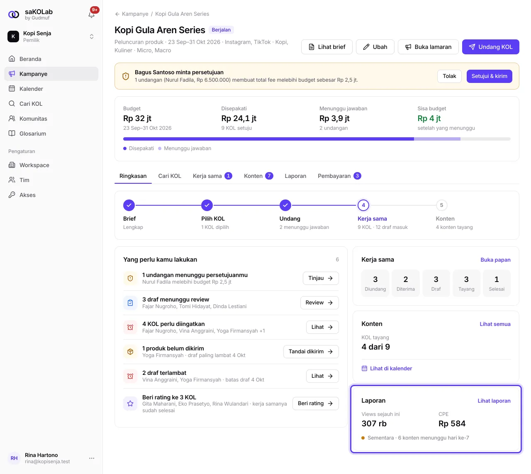Screen dimensions: 531x474
Task: Click the Kampanye breadcrumb link
Action: point(135,14)
